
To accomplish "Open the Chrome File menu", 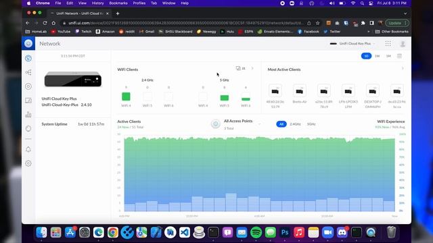I will [x=58, y=3].
